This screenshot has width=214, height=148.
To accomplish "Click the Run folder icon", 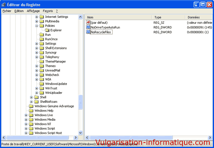I will pyautogui.click(x=42, y=35).
